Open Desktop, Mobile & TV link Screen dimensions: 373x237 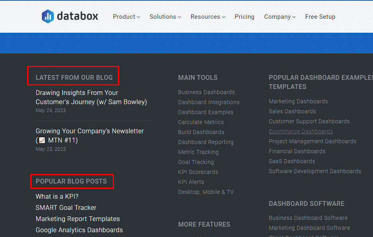pos(206,192)
